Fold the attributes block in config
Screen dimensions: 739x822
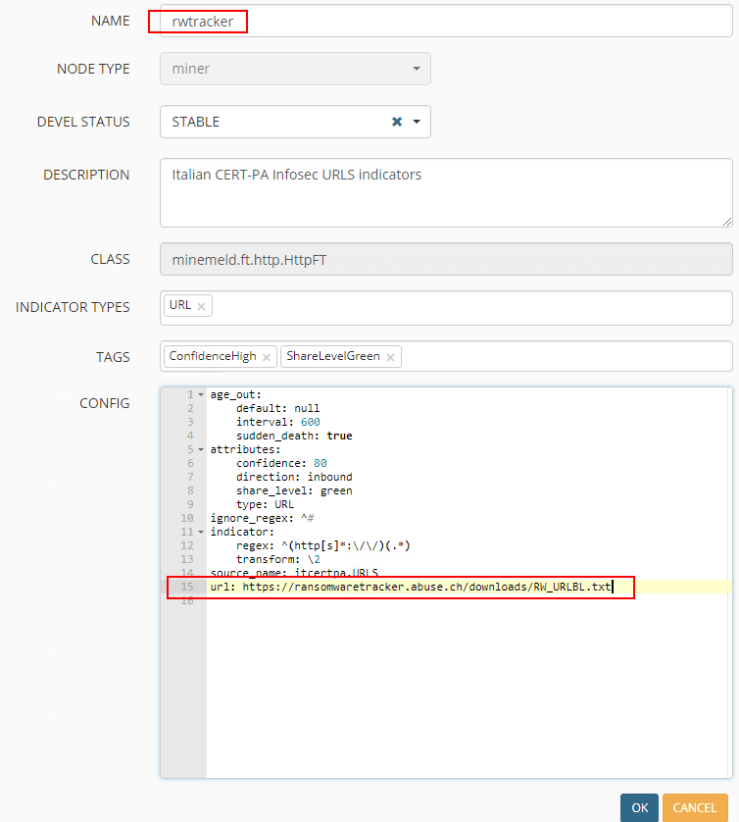[x=201, y=449]
